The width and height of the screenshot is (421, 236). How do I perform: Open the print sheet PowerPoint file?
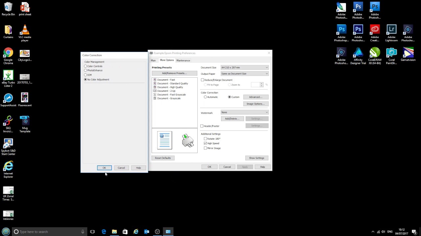[25, 9]
